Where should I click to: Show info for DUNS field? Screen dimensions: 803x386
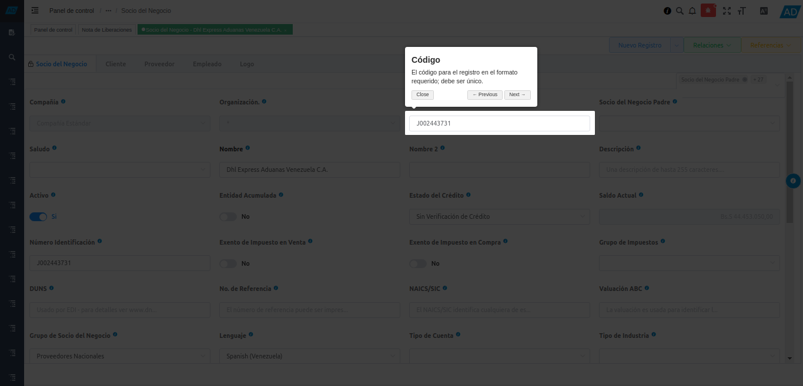click(51, 288)
